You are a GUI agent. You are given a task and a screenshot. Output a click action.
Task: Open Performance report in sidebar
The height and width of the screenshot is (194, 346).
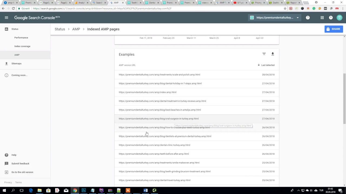pyautogui.click(x=21, y=38)
